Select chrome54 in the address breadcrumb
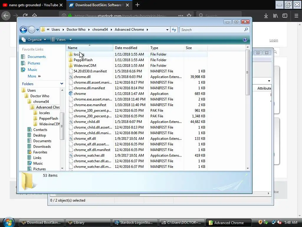302x227 pixels. [100, 30]
